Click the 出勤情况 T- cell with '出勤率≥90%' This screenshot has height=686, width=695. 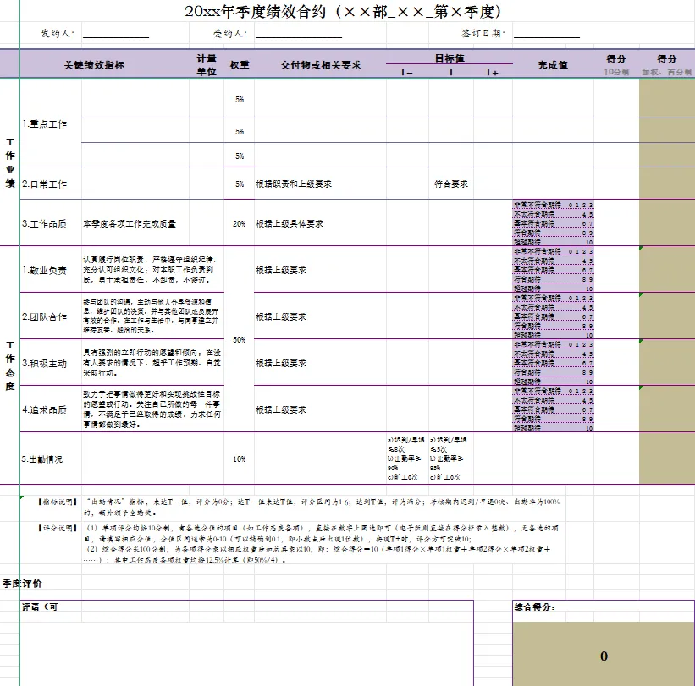tap(407, 458)
